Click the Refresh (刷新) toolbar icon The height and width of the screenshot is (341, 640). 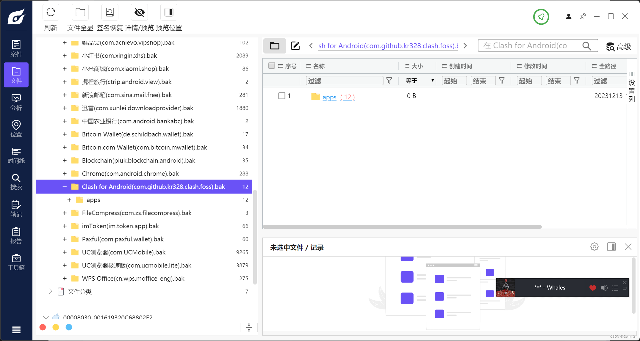click(x=51, y=12)
